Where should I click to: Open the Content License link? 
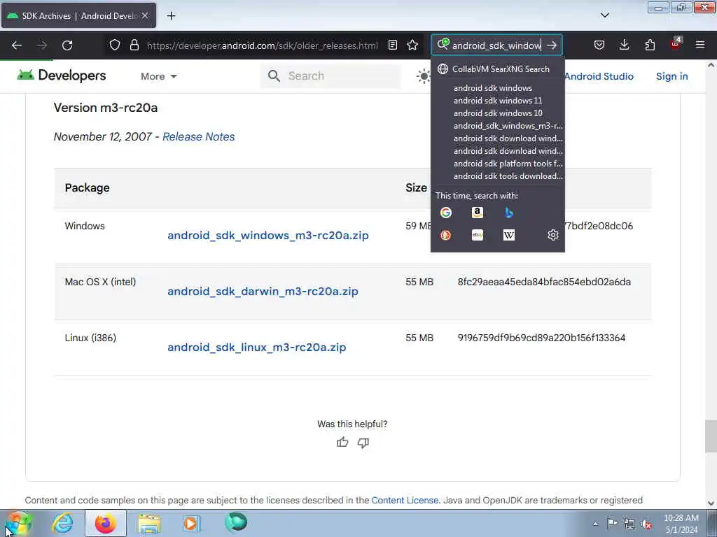pyautogui.click(x=405, y=500)
